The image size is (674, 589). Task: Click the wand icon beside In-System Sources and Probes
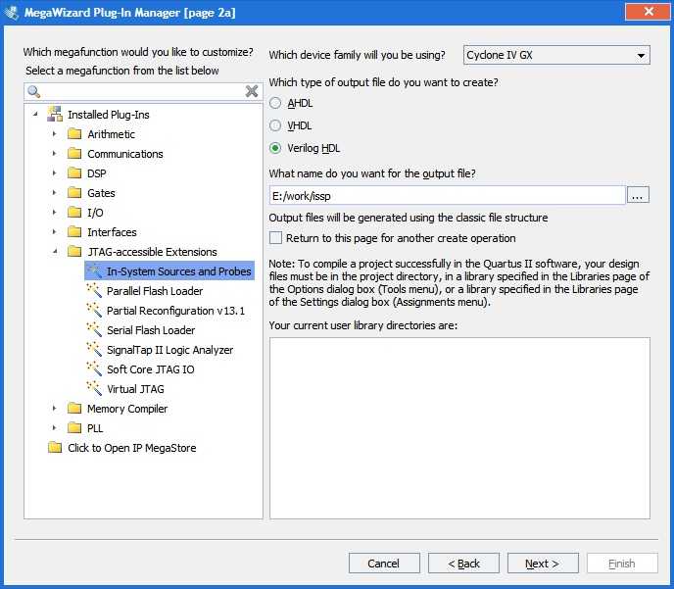coord(94,271)
